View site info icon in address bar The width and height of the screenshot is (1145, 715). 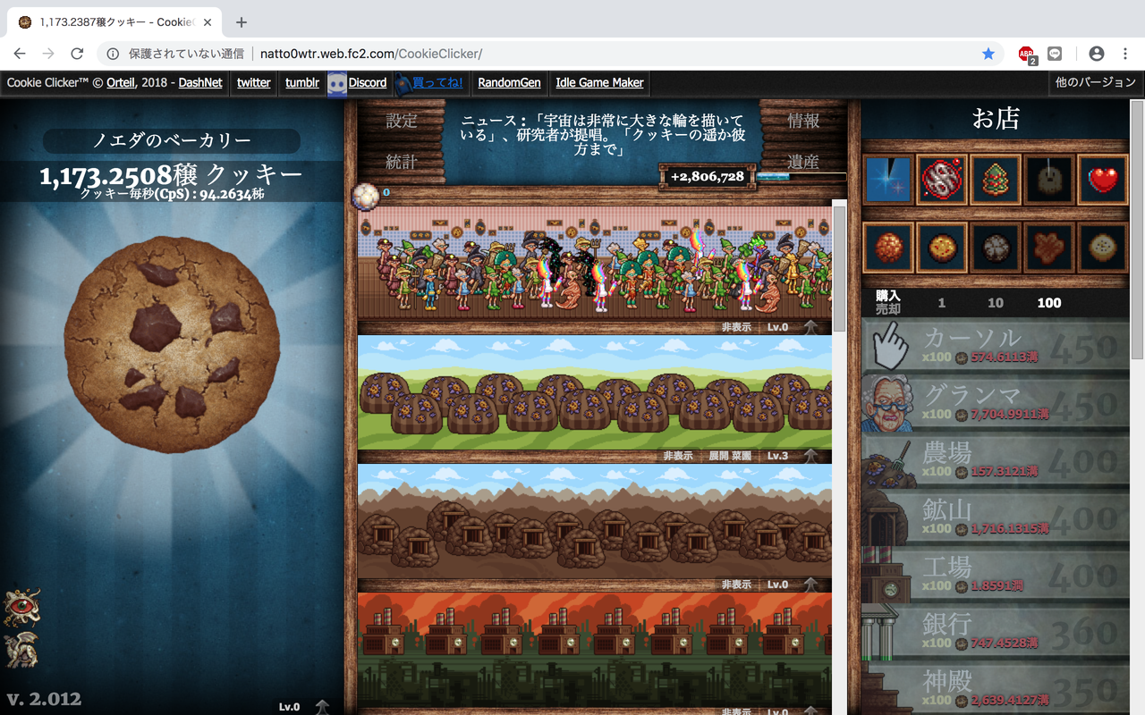coord(113,54)
